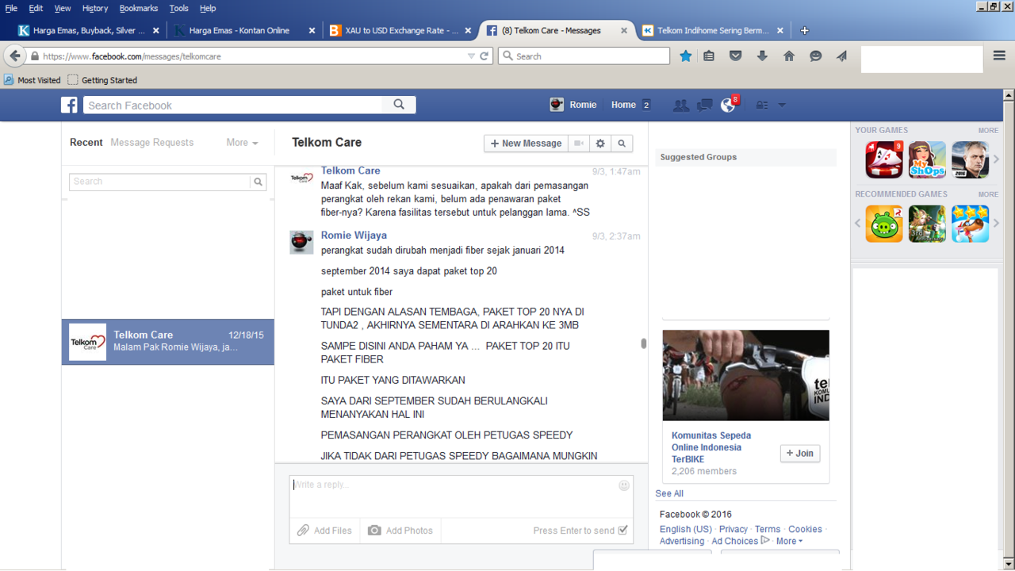Click the Facebook search magnifier button
This screenshot has width=1015, height=571.
point(399,105)
